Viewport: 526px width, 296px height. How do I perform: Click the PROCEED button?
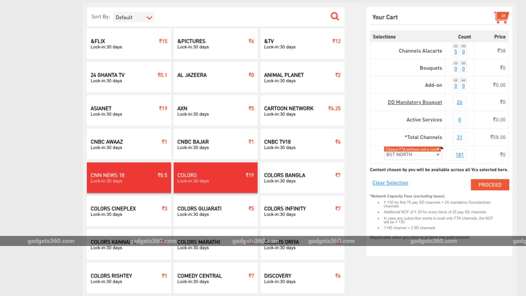(490, 185)
